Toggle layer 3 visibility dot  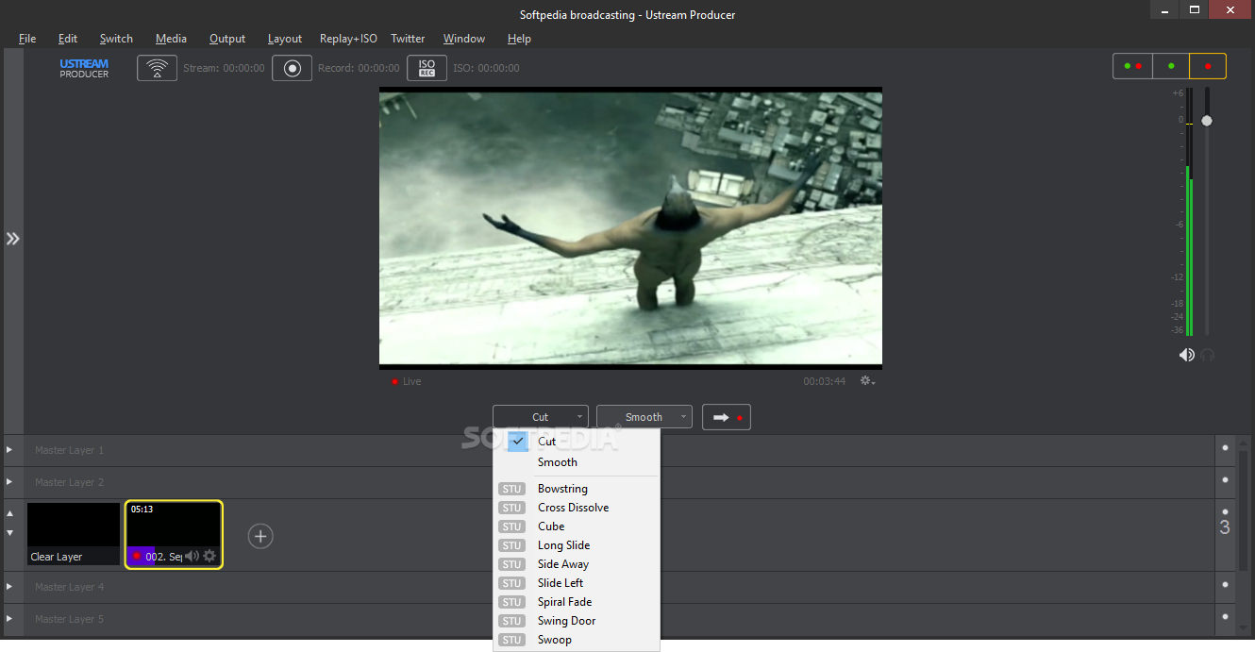[1225, 512]
